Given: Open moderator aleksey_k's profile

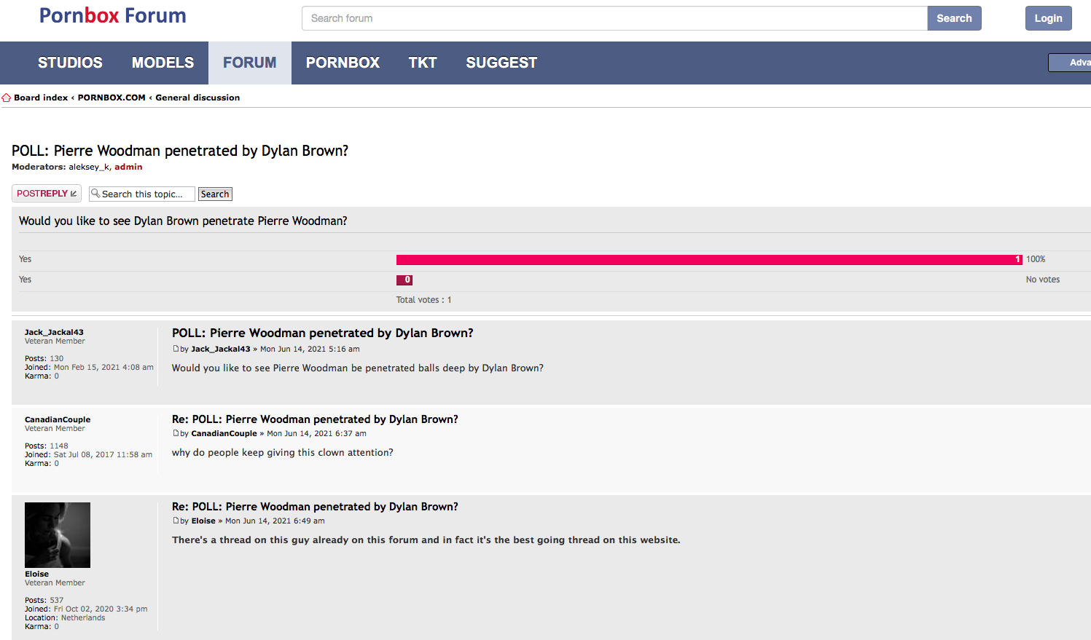Looking at the screenshot, I should pos(89,167).
